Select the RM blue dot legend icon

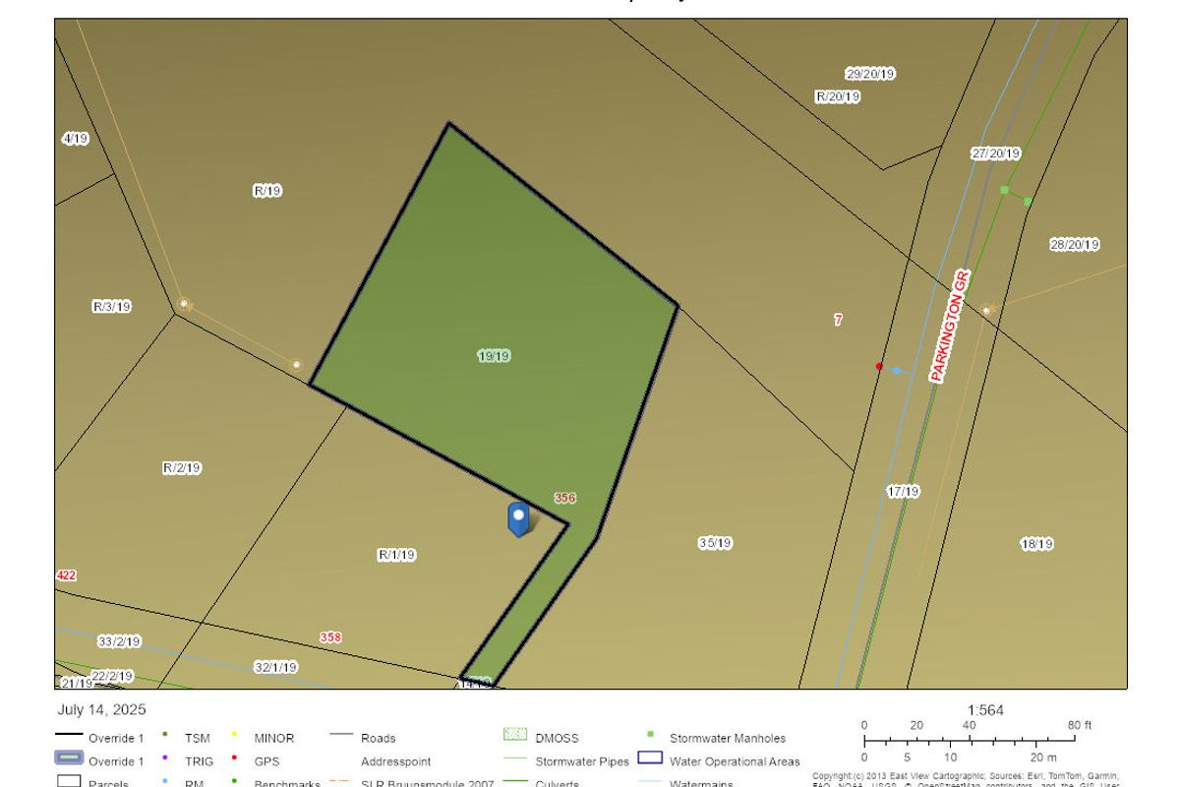coord(165,781)
